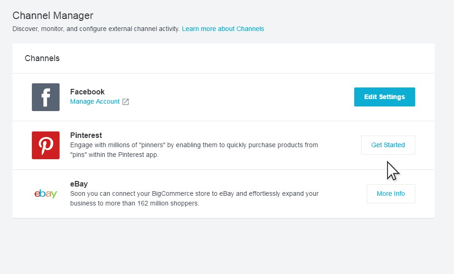Open the Learn more about Channels link

coord(223,29)
